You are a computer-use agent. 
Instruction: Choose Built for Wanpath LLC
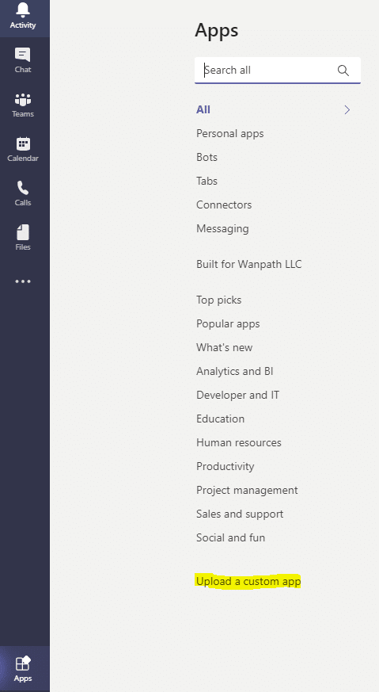point(249,264)
